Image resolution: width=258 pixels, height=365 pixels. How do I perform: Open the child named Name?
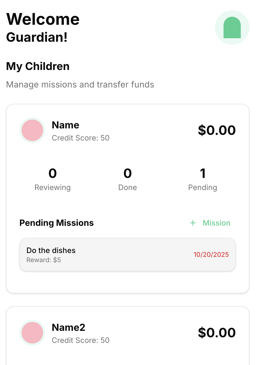(x=65, y=125)
